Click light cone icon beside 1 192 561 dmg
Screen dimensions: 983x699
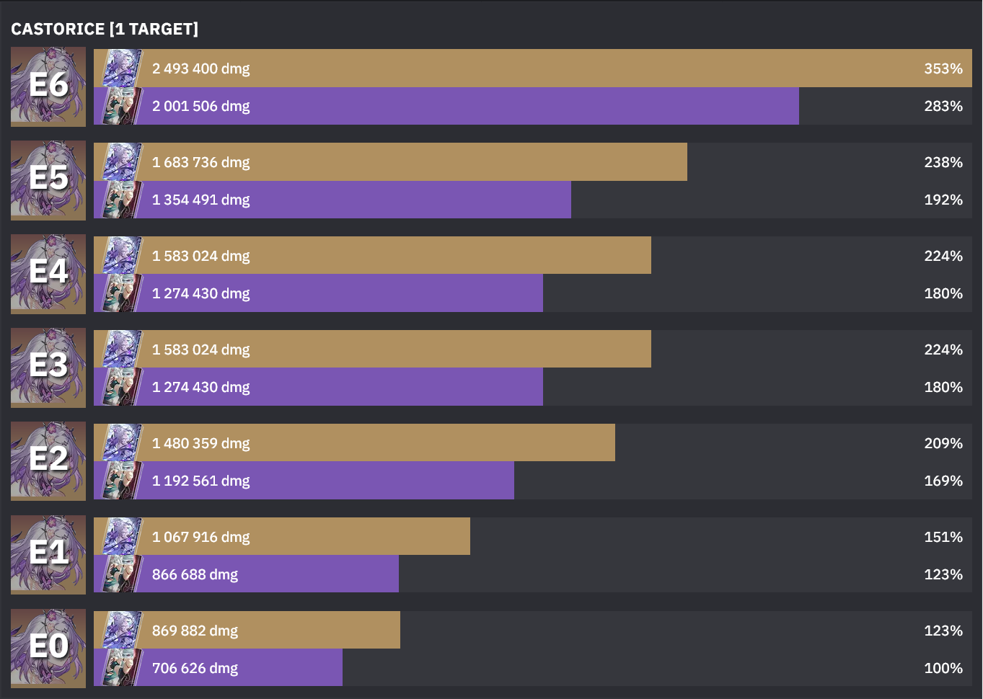click(120, 481)
